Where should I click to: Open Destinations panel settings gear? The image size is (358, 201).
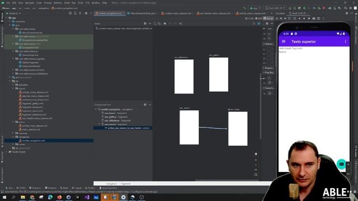pos(145,23)
